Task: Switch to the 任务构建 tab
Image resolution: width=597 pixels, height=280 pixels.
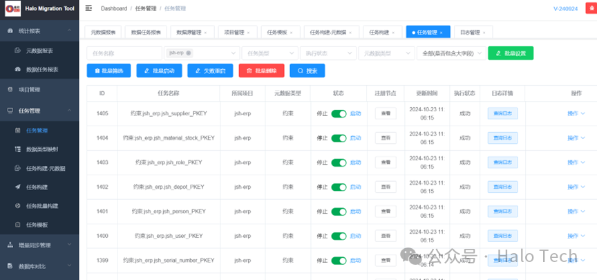Action: tap(382, 32)
